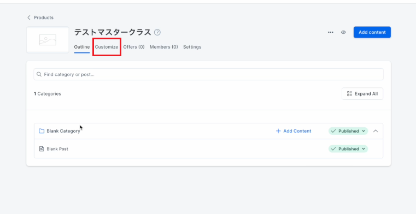This screenshot has height=214, width=416.
Task: Select the Blank Post row title
Action: click(57, 149)
